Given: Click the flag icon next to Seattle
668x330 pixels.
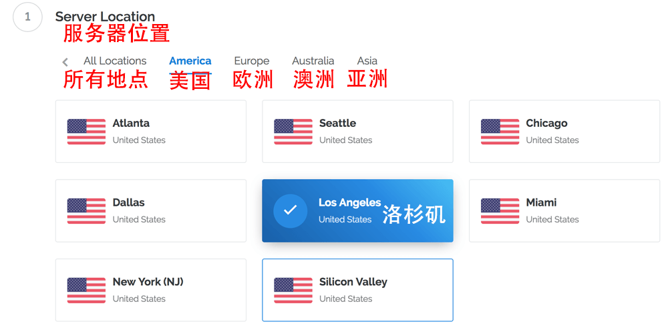Looking at the screenshot, I should (x=293, y=132).
